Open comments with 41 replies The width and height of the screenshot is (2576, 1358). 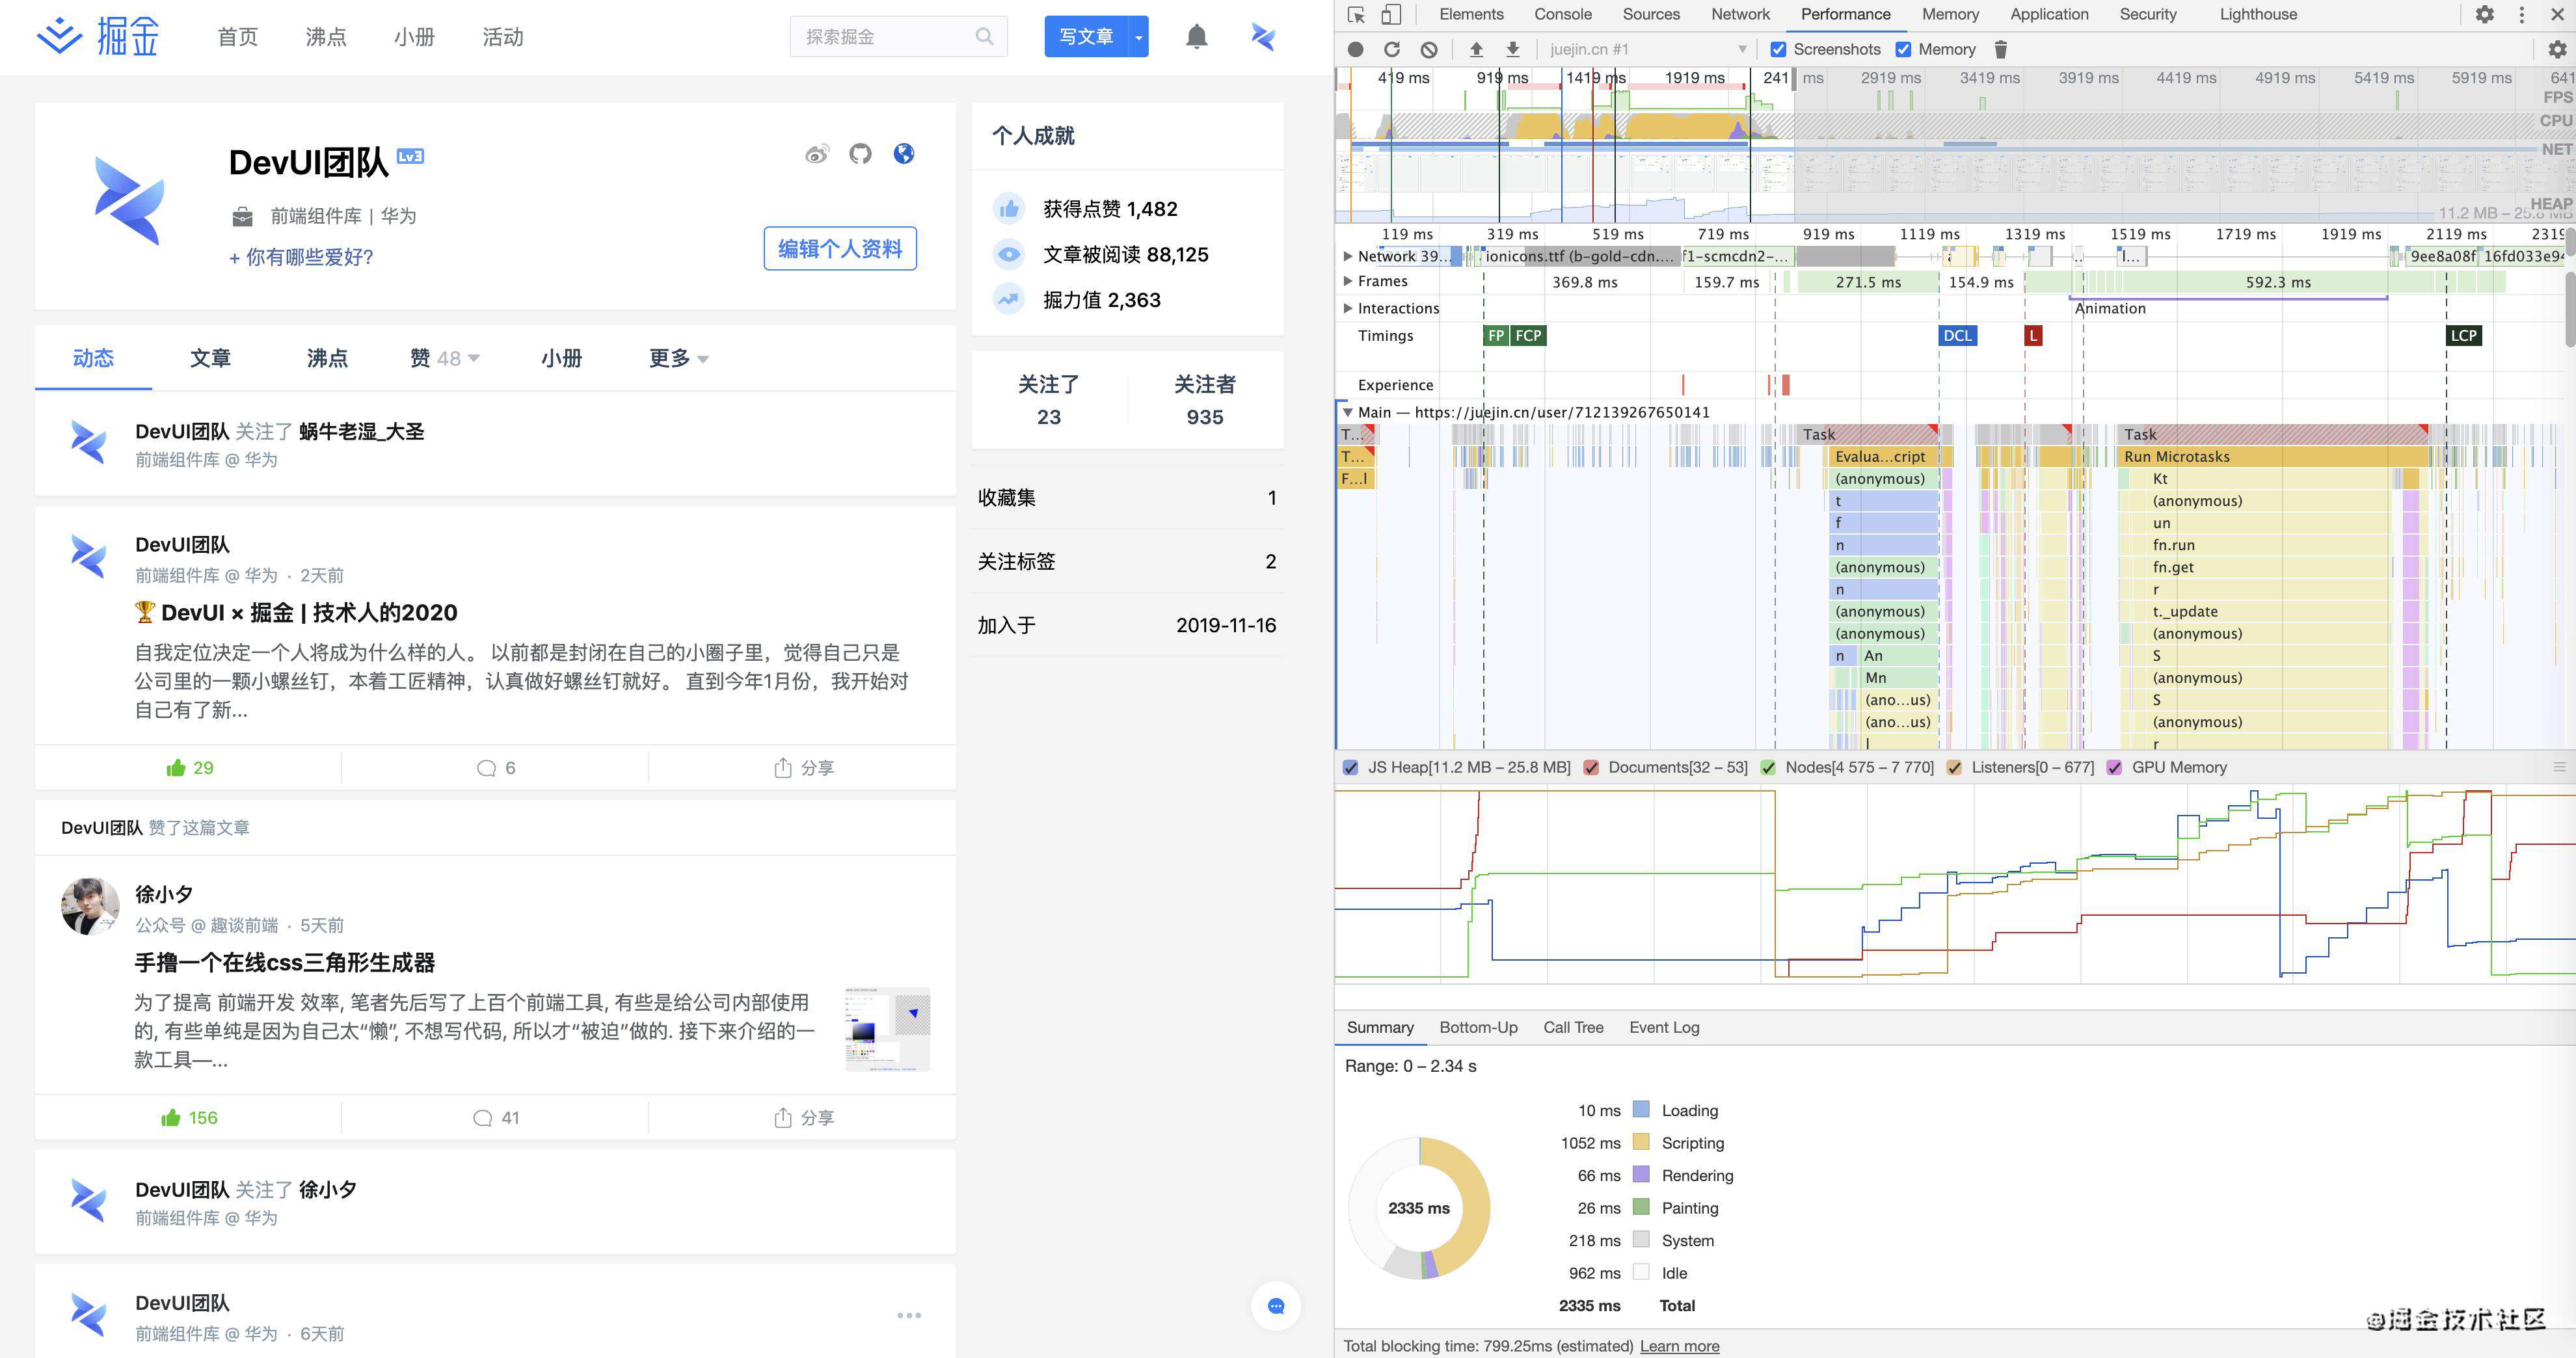point(496,1117)
